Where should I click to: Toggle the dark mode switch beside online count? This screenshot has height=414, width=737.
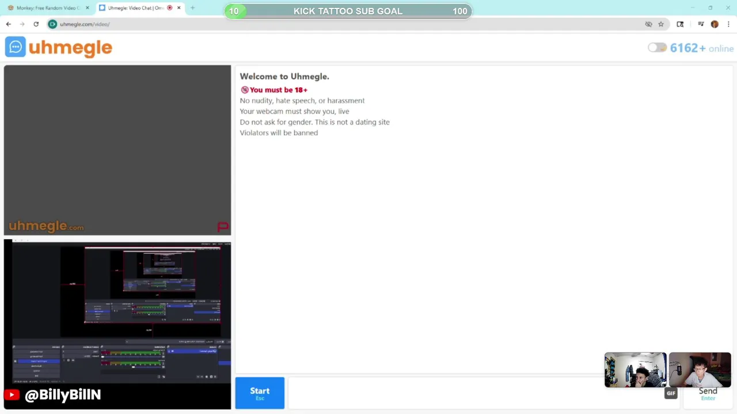point(657,48)
